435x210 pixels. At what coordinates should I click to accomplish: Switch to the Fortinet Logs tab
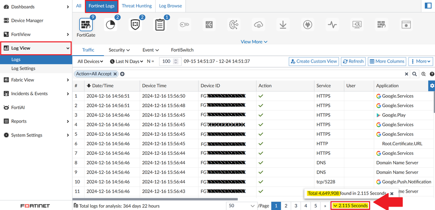coord(102,6)
